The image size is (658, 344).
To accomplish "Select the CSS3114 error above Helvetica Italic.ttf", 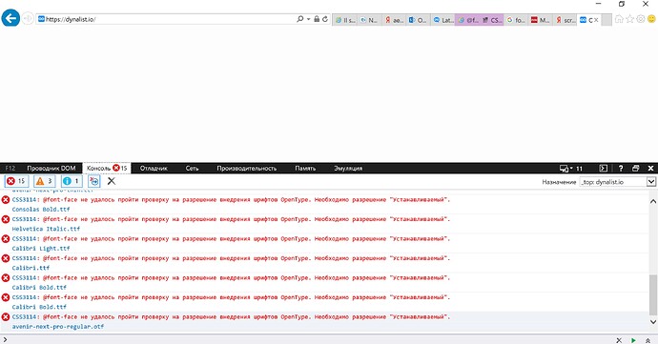I will tap(231, 219).
